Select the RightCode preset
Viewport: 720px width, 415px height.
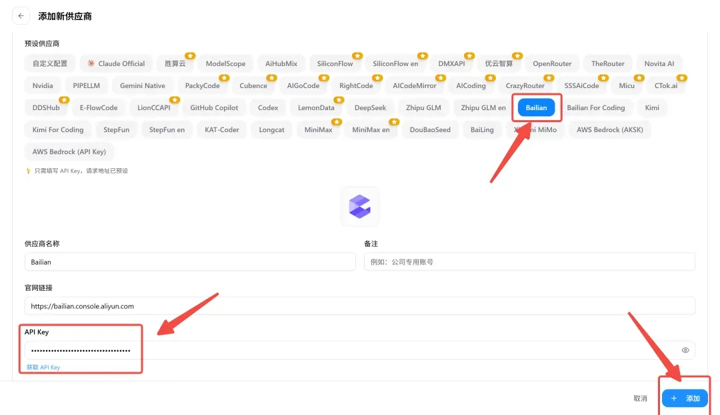pos(356,85)
